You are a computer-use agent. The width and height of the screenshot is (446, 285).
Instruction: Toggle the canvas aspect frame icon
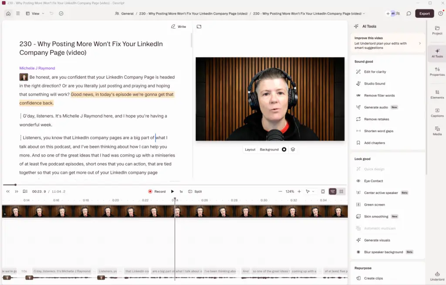click(x=199, y=27)
